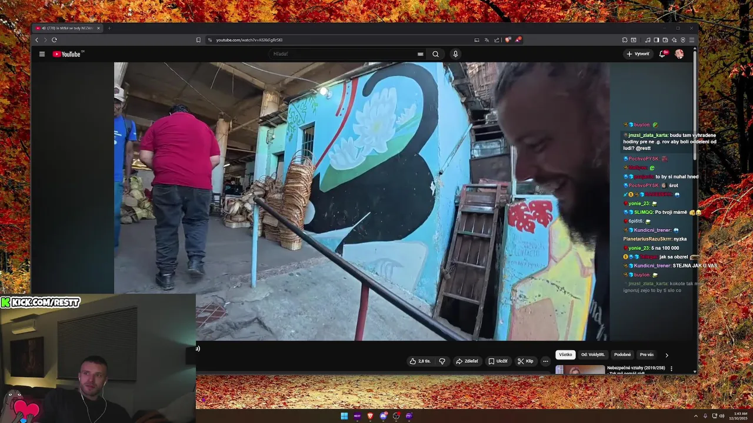
Task: Close the YouTube tab
Action: [98, 28]
